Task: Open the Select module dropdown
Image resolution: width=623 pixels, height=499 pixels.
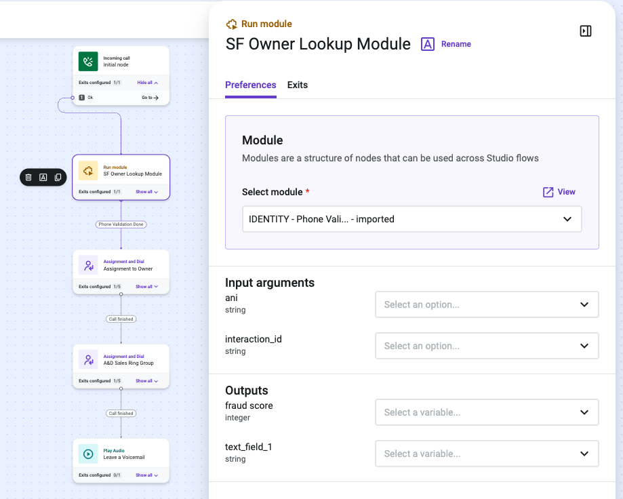Action: (x=412, y=219)
